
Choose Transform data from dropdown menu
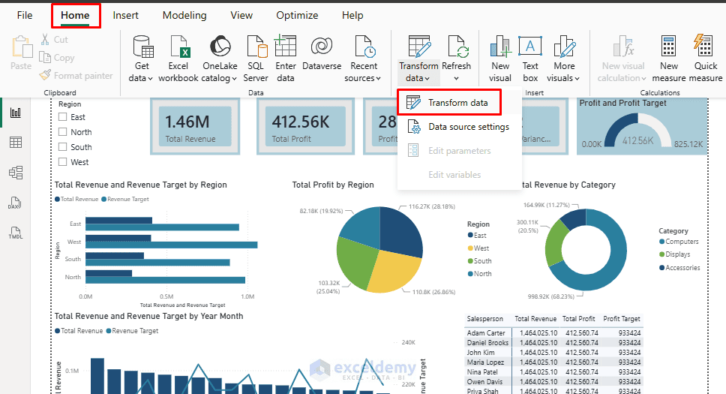pos(448,102)
